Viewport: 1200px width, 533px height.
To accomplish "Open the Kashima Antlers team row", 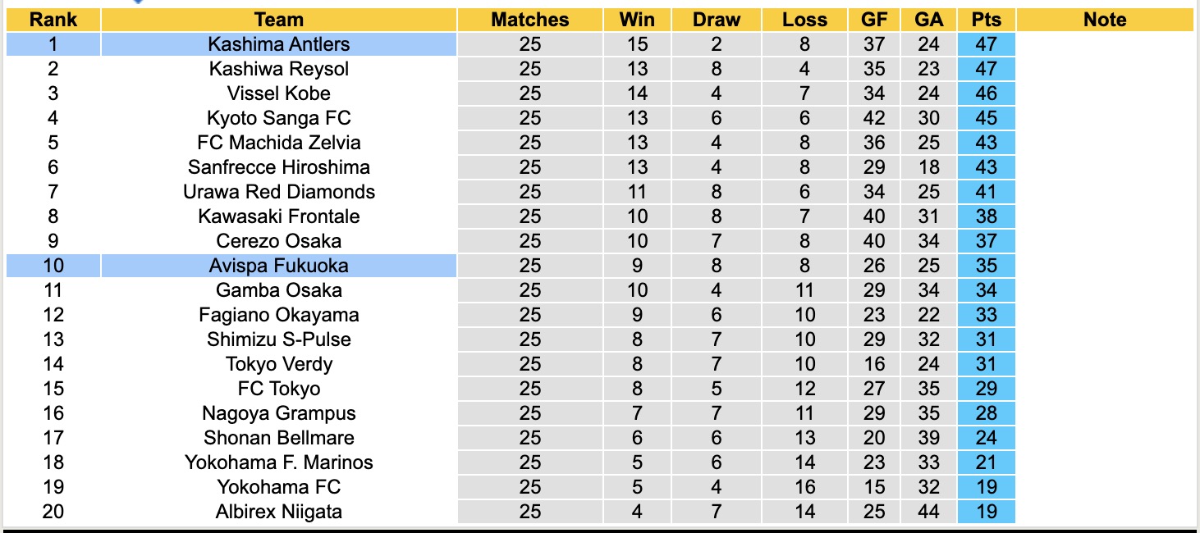I will (x=279, y=44).
